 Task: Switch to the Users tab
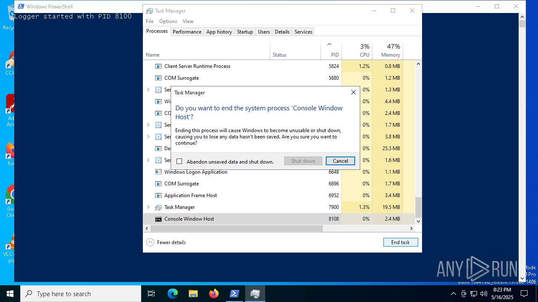[264, 32]
